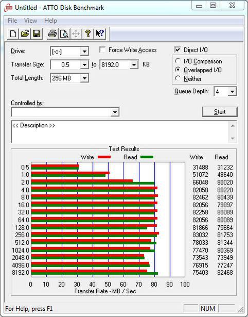248x317 pixels.
Task: Open the View menu
Action: (x=31, y=21)
